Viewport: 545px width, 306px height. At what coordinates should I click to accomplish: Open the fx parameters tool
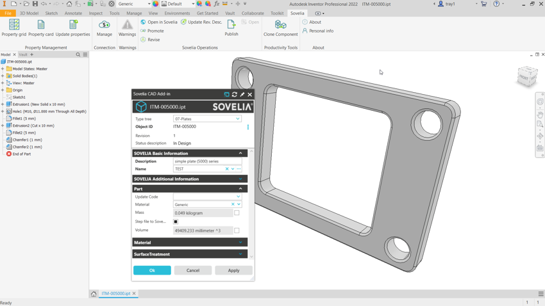(217, 4)
